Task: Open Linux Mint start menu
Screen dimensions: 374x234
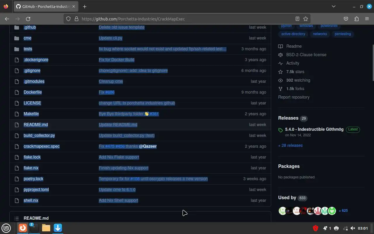Action: tap(6, 228)
